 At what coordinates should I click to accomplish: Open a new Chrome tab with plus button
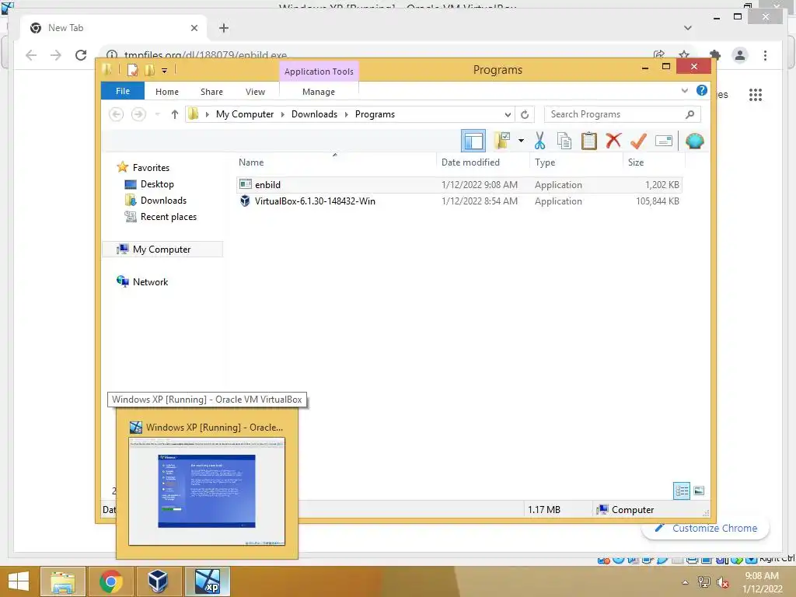pyautogui.click(x=224, y=28)
